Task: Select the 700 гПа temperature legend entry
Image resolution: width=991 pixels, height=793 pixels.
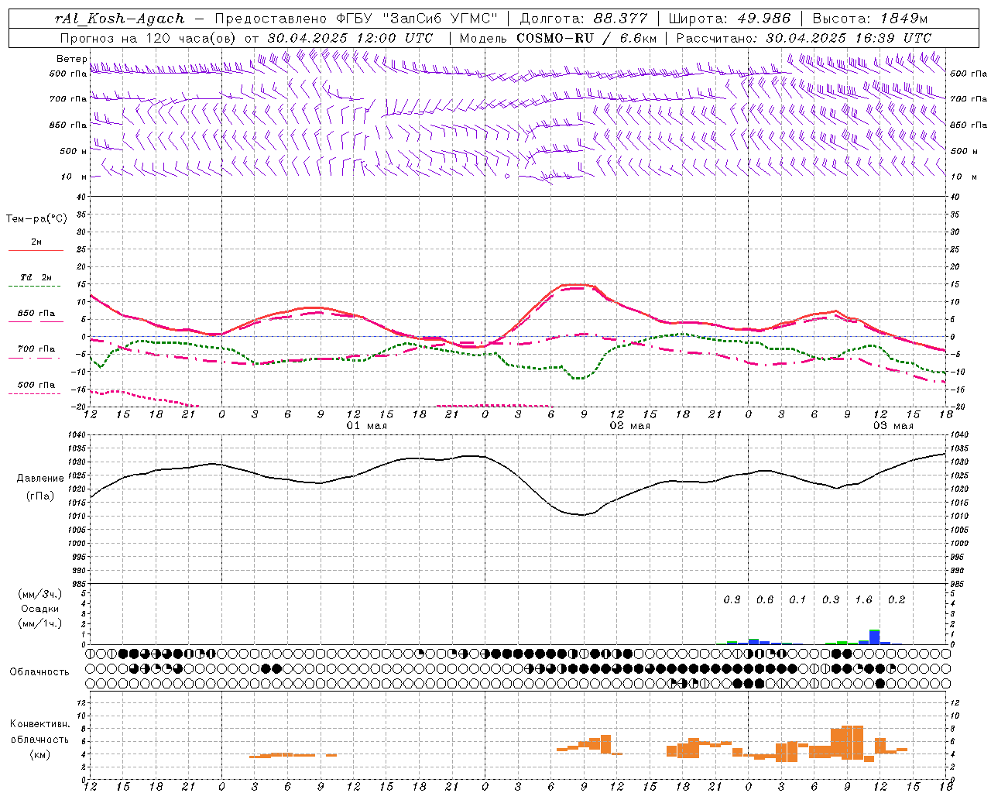Action: (36, 349)
